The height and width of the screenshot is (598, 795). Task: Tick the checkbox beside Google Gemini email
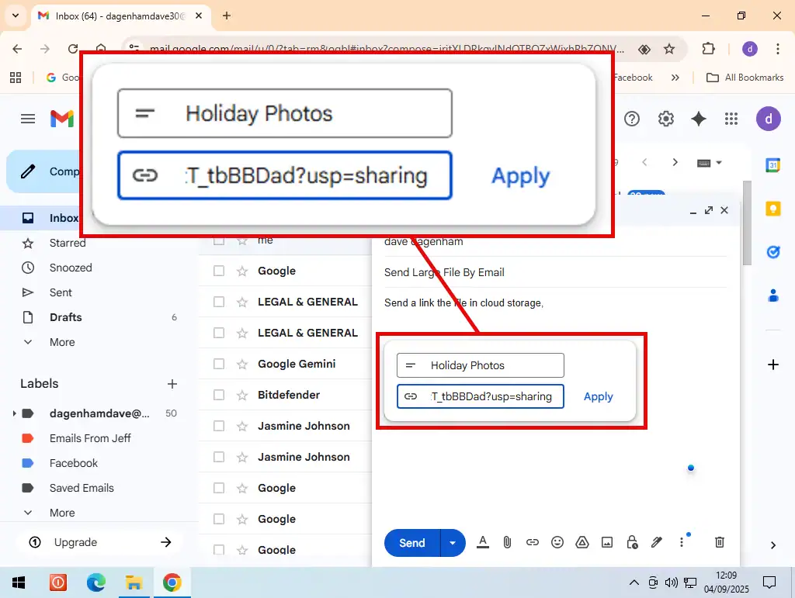(219, 364)
